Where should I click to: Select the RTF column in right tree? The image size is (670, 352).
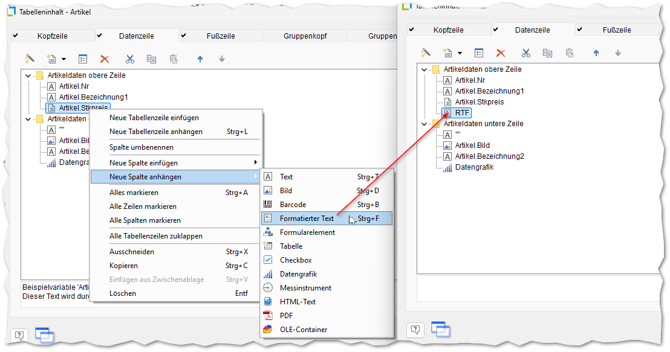pos(463,113)
